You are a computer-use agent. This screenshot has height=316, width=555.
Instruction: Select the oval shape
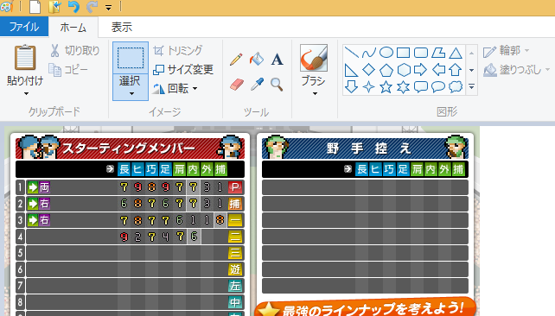[386, 53]
